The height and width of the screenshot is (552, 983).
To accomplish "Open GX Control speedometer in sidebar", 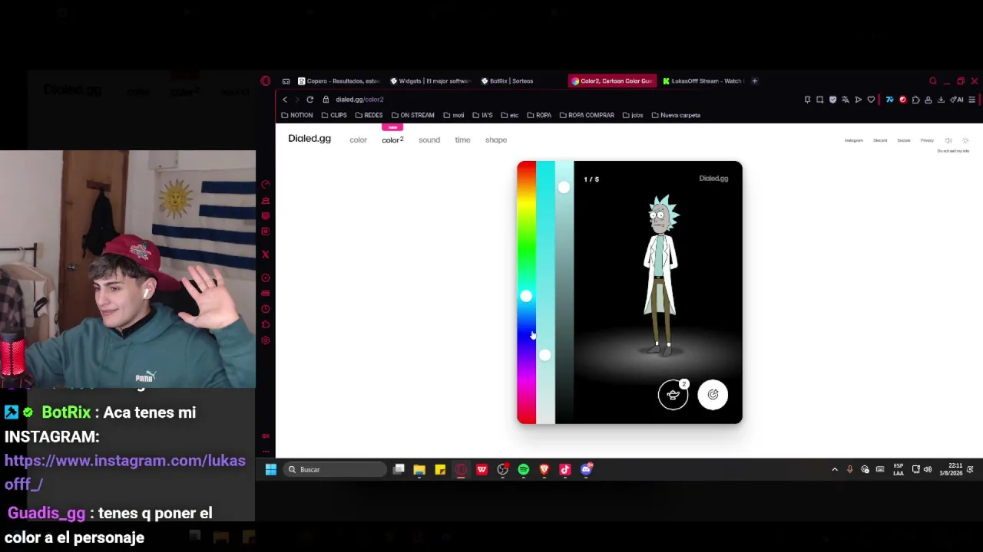I will click(266, 185).
